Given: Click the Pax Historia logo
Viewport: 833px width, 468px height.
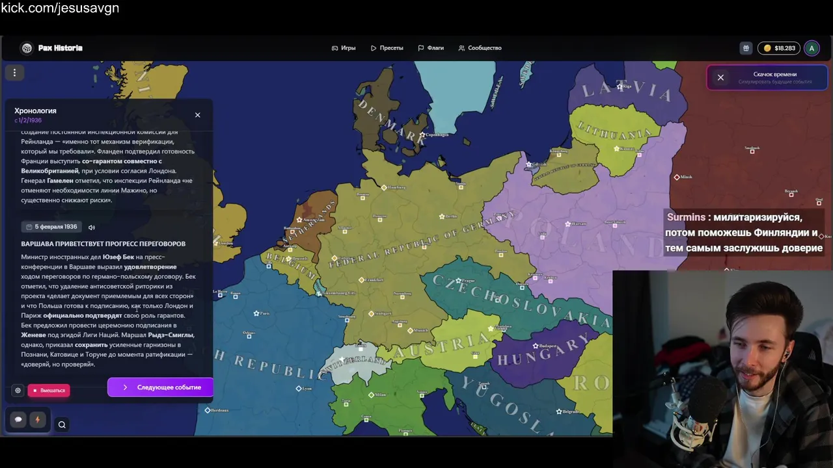Looking at the screenshot, I should pos(51,48).
